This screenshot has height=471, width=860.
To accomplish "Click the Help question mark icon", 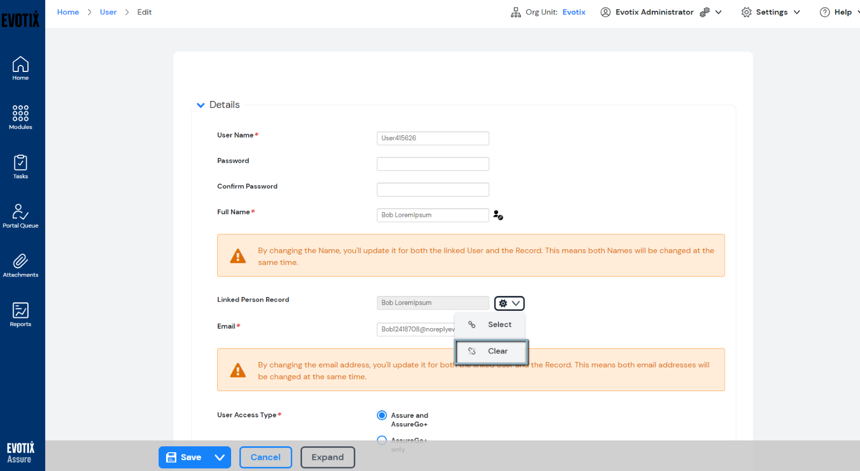I will (x=825, y=12).
